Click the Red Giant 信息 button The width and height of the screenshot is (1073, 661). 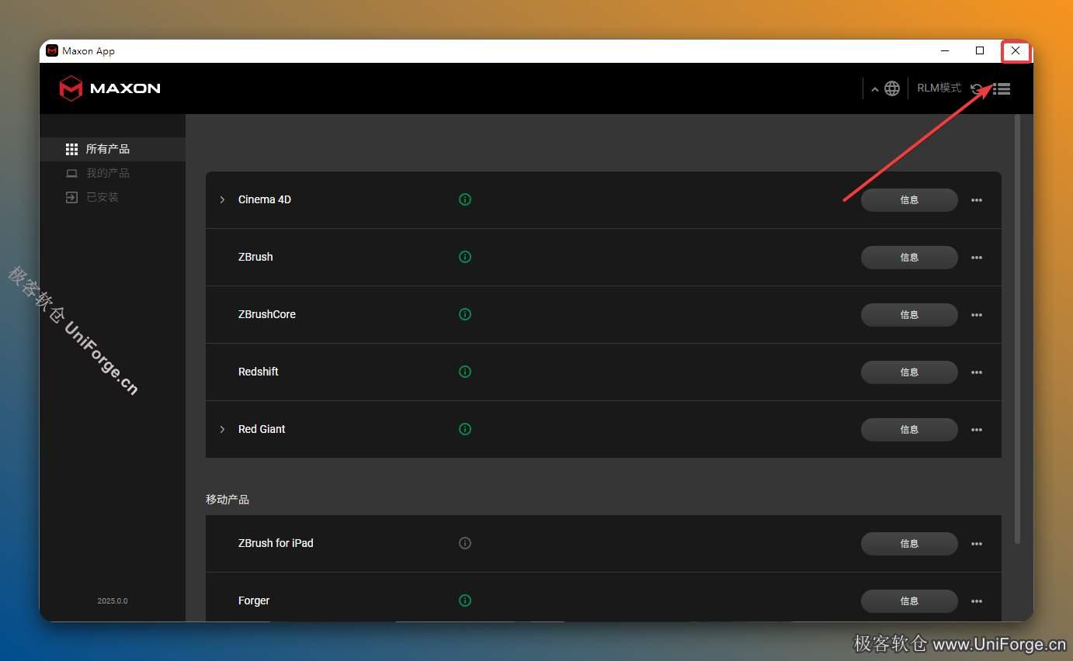909,430
